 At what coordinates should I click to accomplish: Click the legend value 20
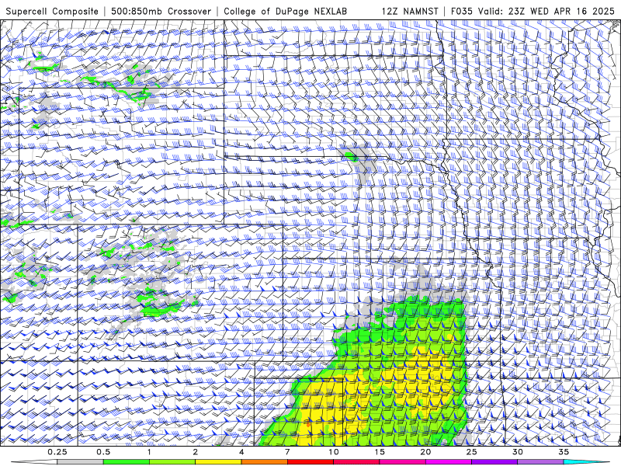click(425, 452)
